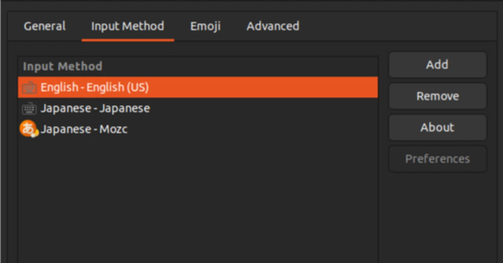503x263 pixels.
Task: Open About for the selected input method
Action: click(x=437, y=128)
